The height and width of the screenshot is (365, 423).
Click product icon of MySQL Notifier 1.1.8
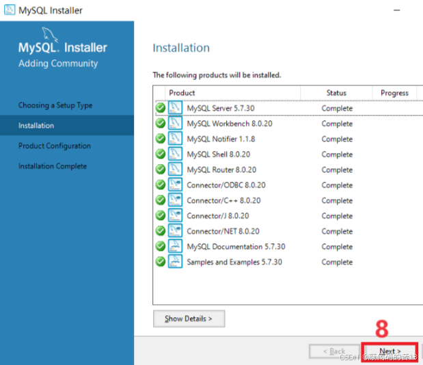coord(175,138)
